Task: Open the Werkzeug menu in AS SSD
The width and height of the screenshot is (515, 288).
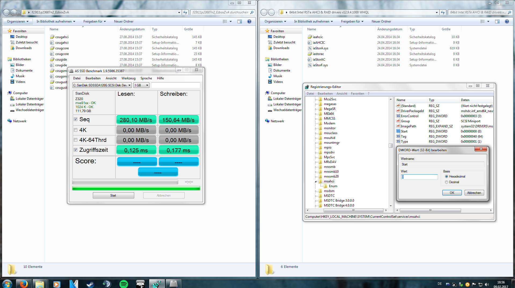Action: pyautogui.click(x=128, y=78)
